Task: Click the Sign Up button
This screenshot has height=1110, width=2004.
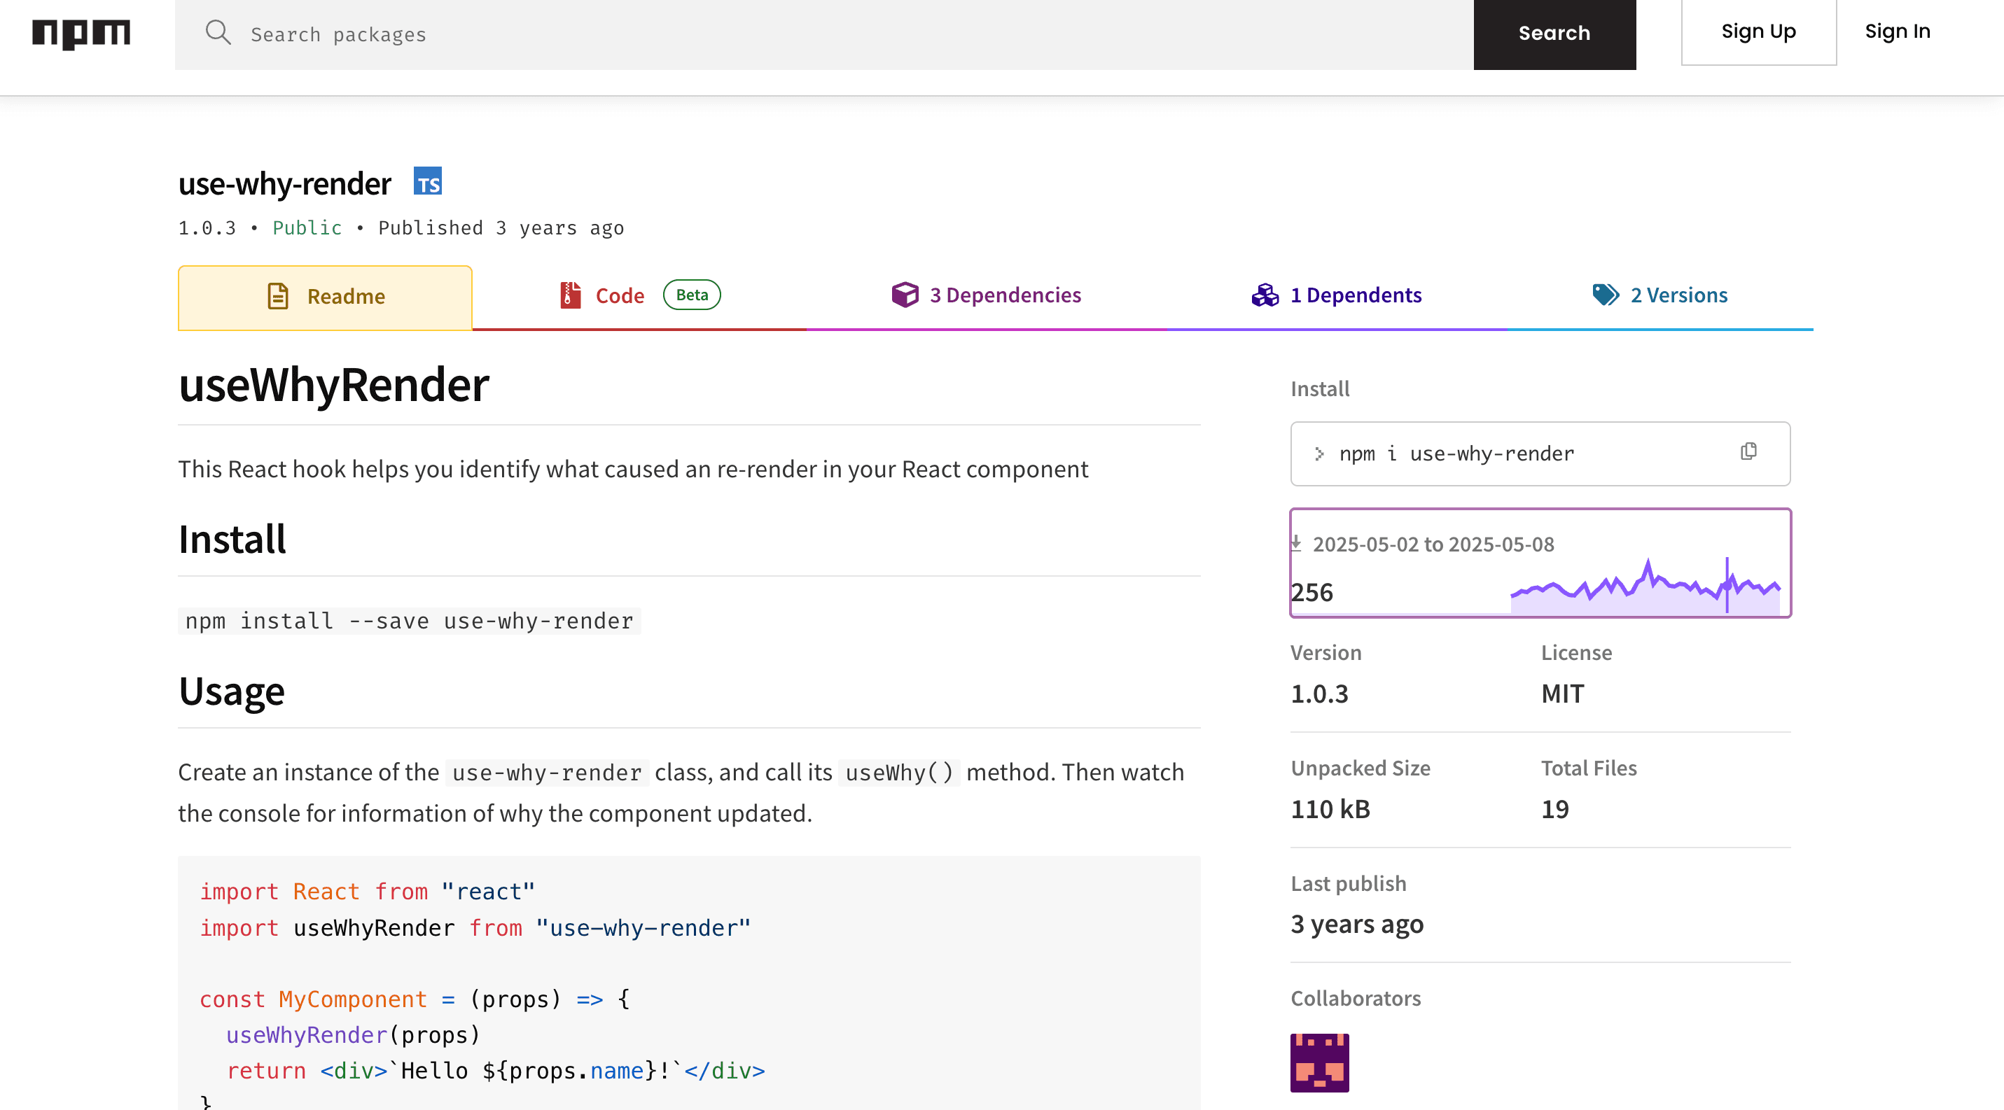Action: pyautogui.click(x=1758, y=32)
